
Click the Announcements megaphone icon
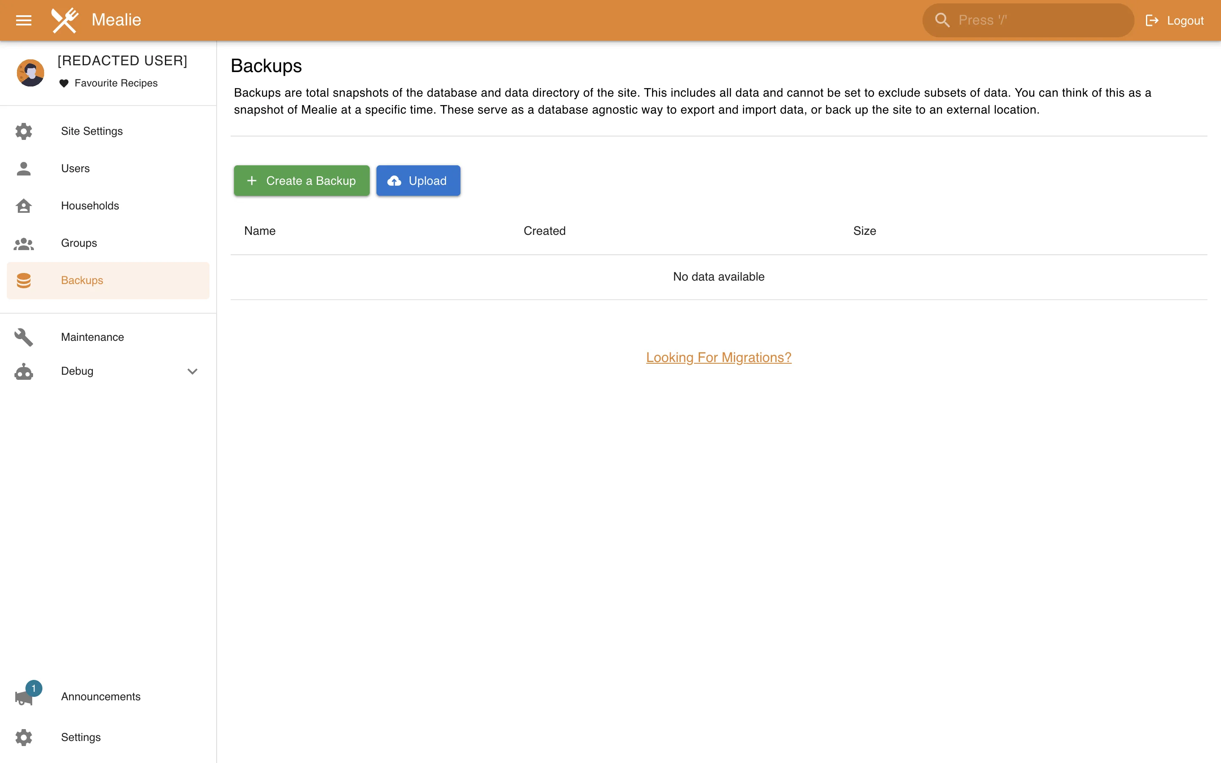point(24,697)
